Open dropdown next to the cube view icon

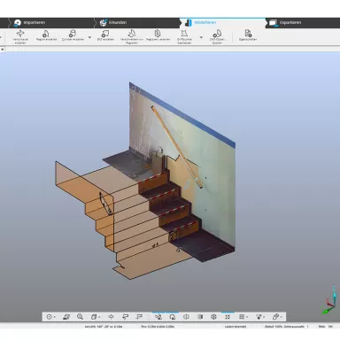(99, 317)
